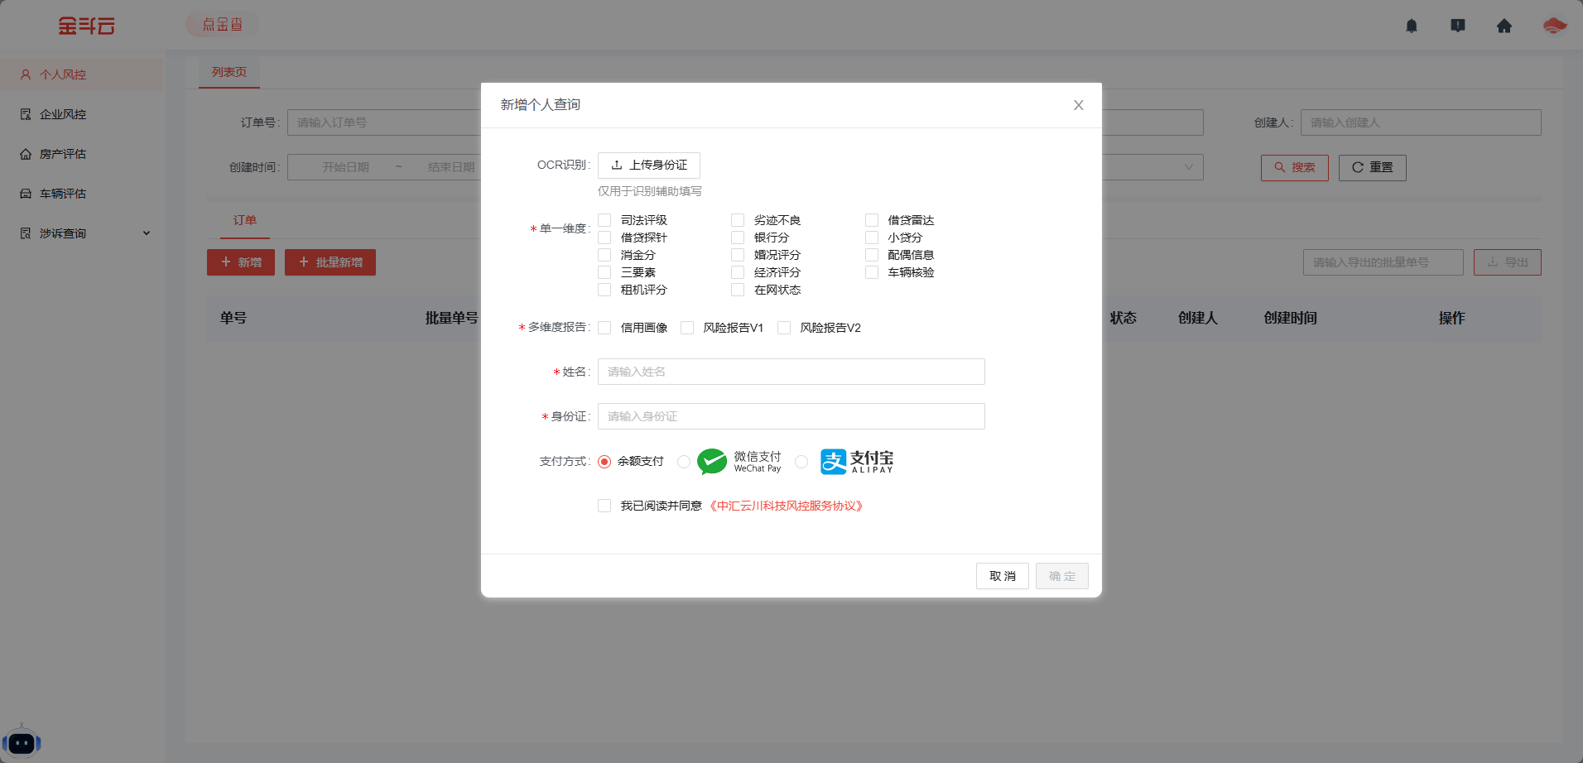Select the 订单 tab

tap(244, 220)
